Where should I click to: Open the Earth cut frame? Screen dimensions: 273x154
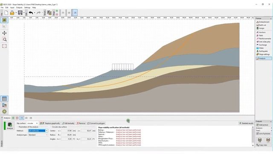click(264, 25)
